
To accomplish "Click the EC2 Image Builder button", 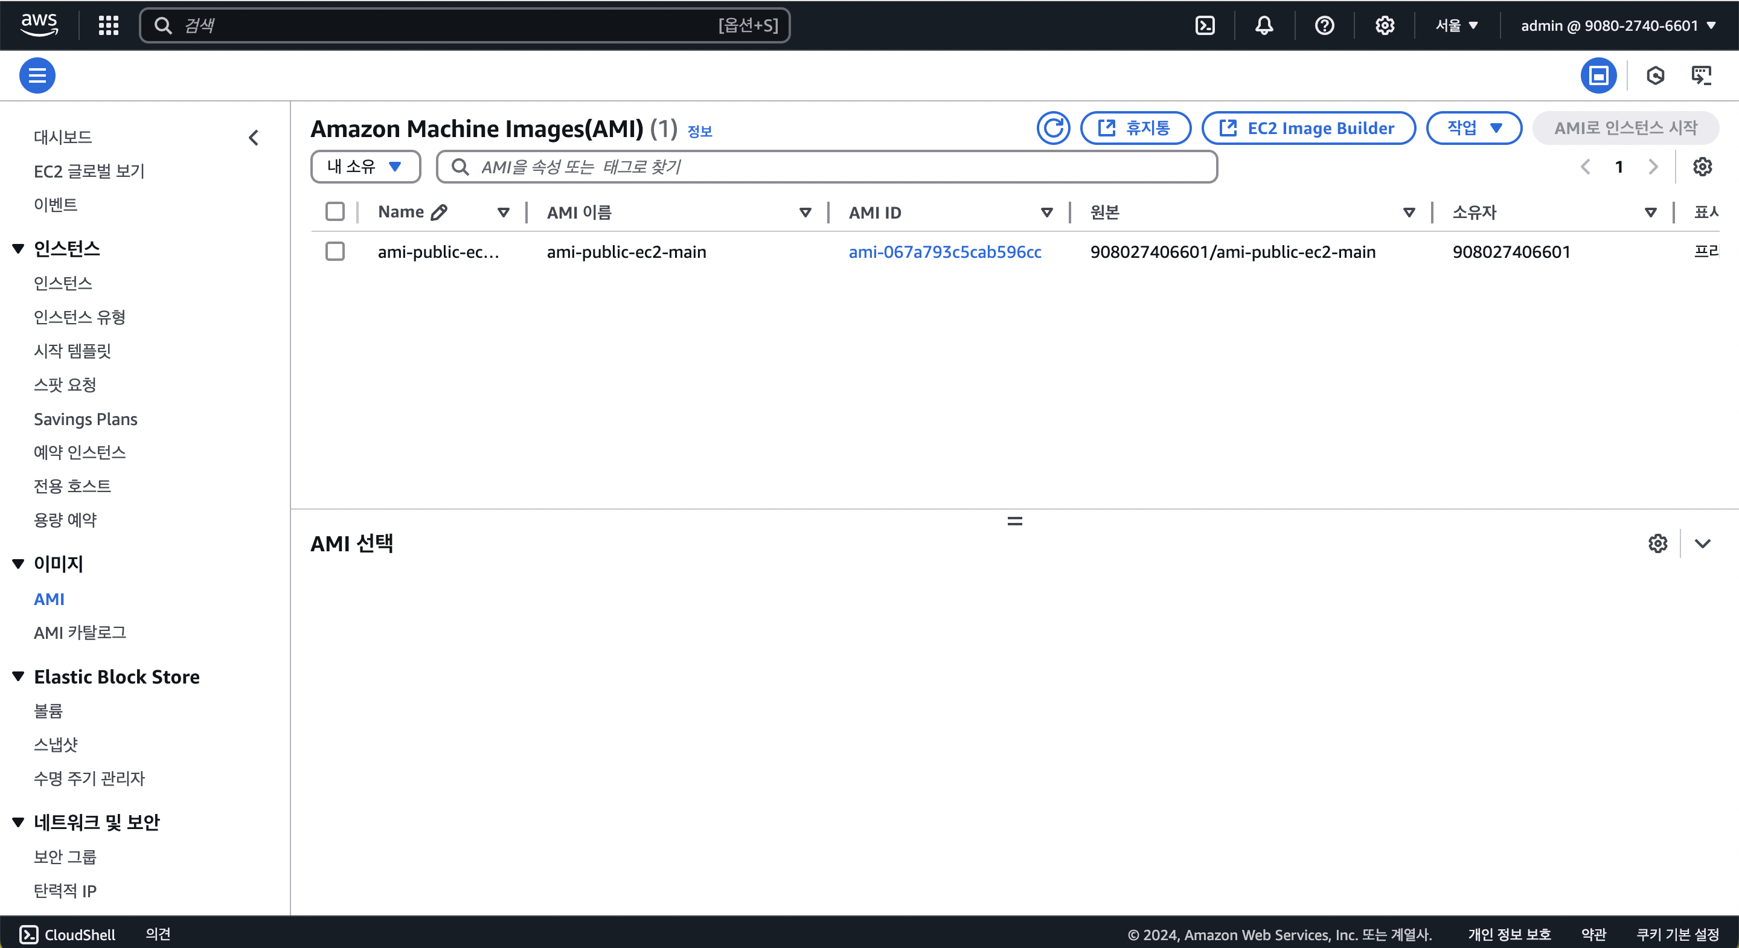I will (1308, 128).
